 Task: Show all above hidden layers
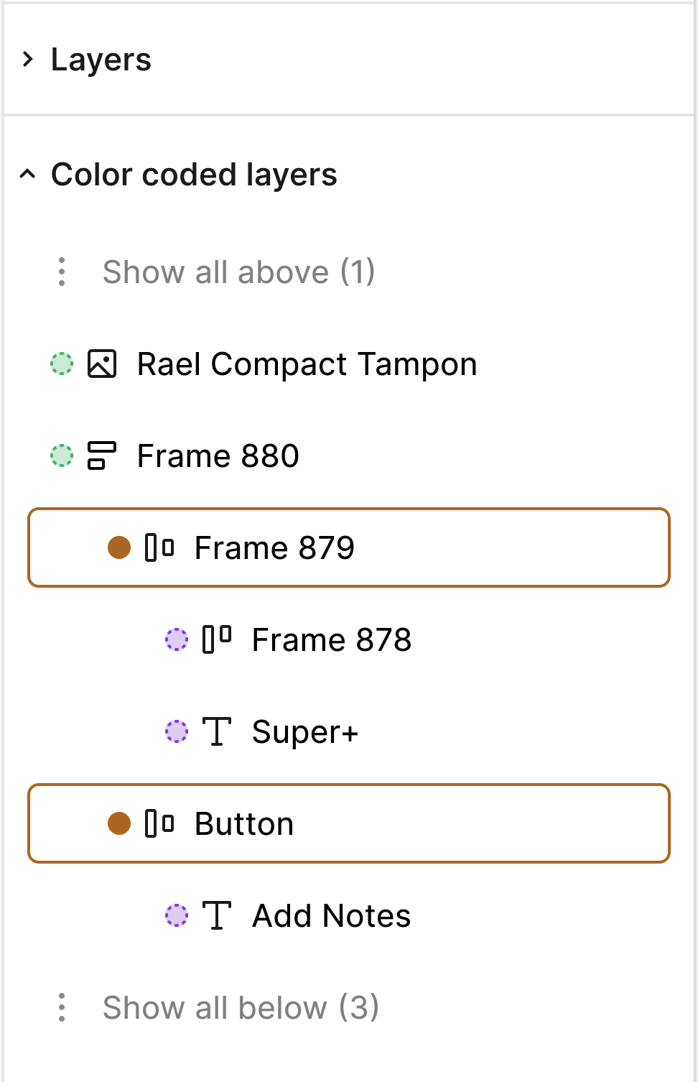[238, 272]
